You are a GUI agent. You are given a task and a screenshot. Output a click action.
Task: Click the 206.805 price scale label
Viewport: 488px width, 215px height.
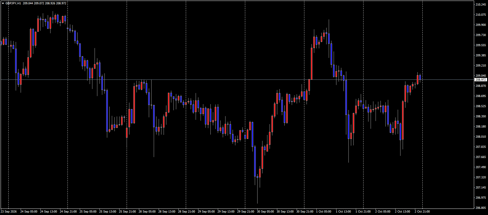point(481,208)
